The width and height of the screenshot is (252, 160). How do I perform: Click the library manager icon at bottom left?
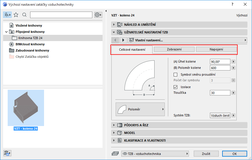[x=7, y=153]
